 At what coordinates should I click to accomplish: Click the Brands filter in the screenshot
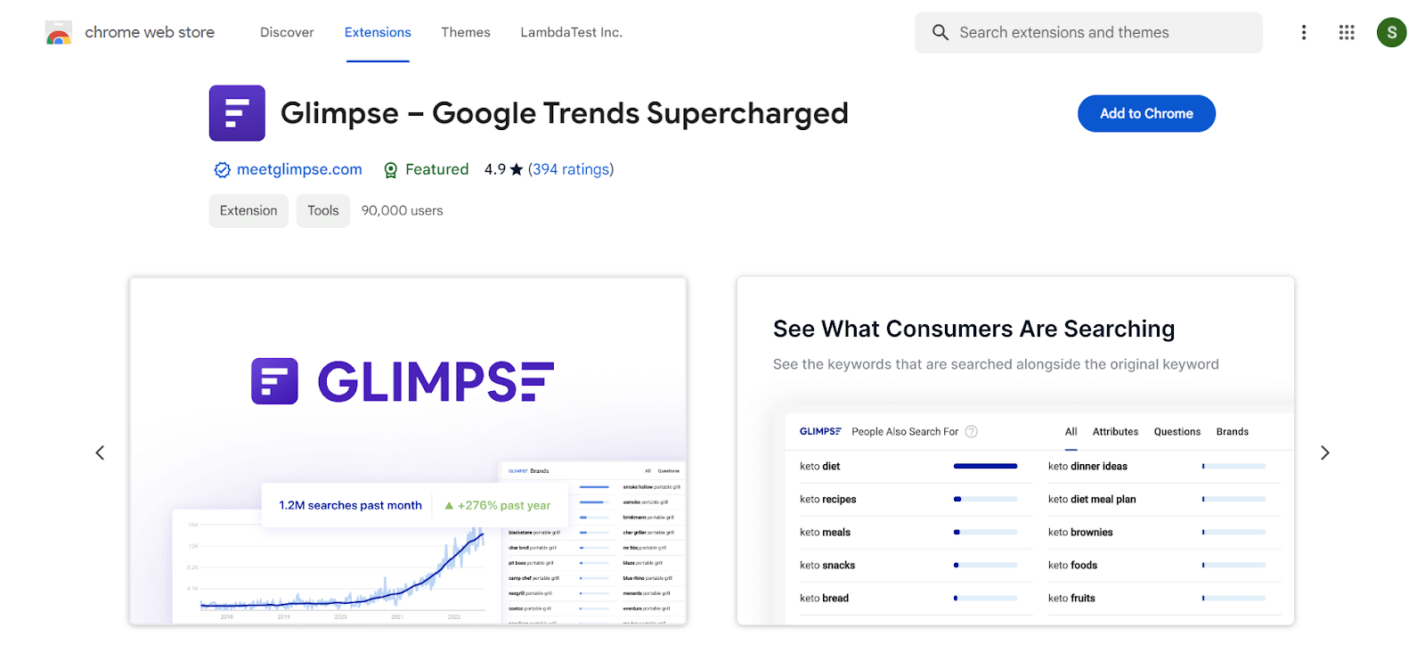click(1232, 431)
